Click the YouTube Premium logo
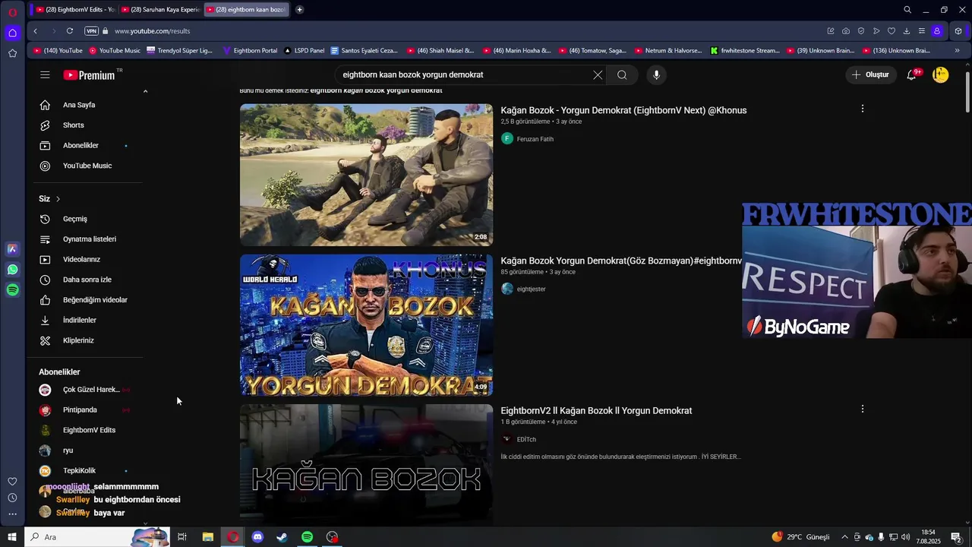The width and height of the screenshot is (972, 547). (x=89, y=75)
